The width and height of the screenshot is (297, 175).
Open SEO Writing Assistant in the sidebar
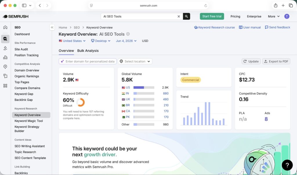tap(30, 146)
